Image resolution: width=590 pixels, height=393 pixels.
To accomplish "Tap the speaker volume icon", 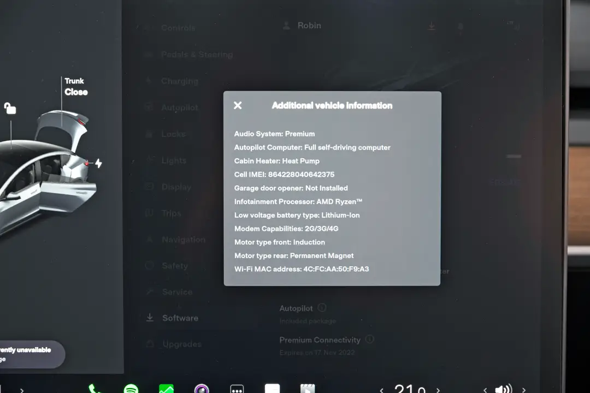I will click(503, 389).
